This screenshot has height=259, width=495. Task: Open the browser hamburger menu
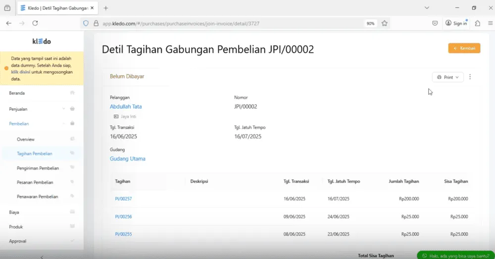tap(490, 23)
